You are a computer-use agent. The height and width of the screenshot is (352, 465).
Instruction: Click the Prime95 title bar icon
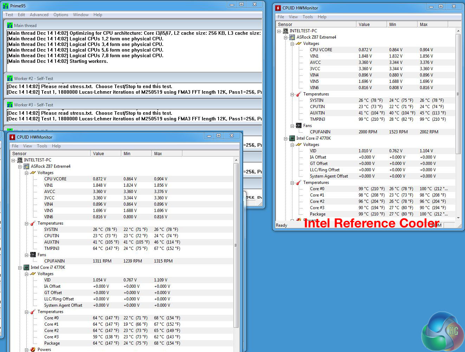(6, 6)
